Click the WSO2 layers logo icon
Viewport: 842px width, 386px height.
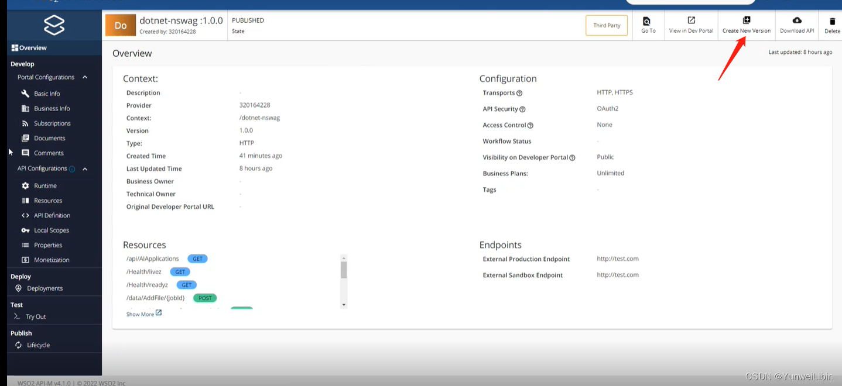click(x=54, y=25)
